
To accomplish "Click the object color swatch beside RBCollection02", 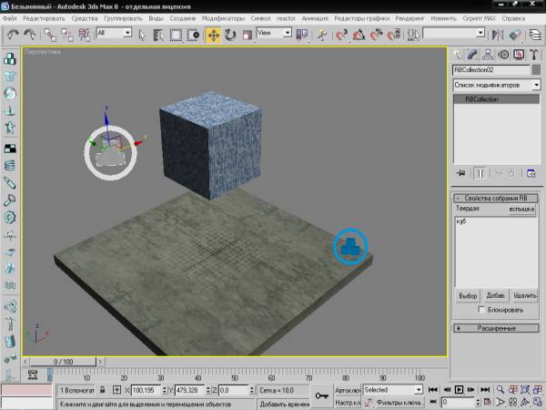I will tap(535, 69).
